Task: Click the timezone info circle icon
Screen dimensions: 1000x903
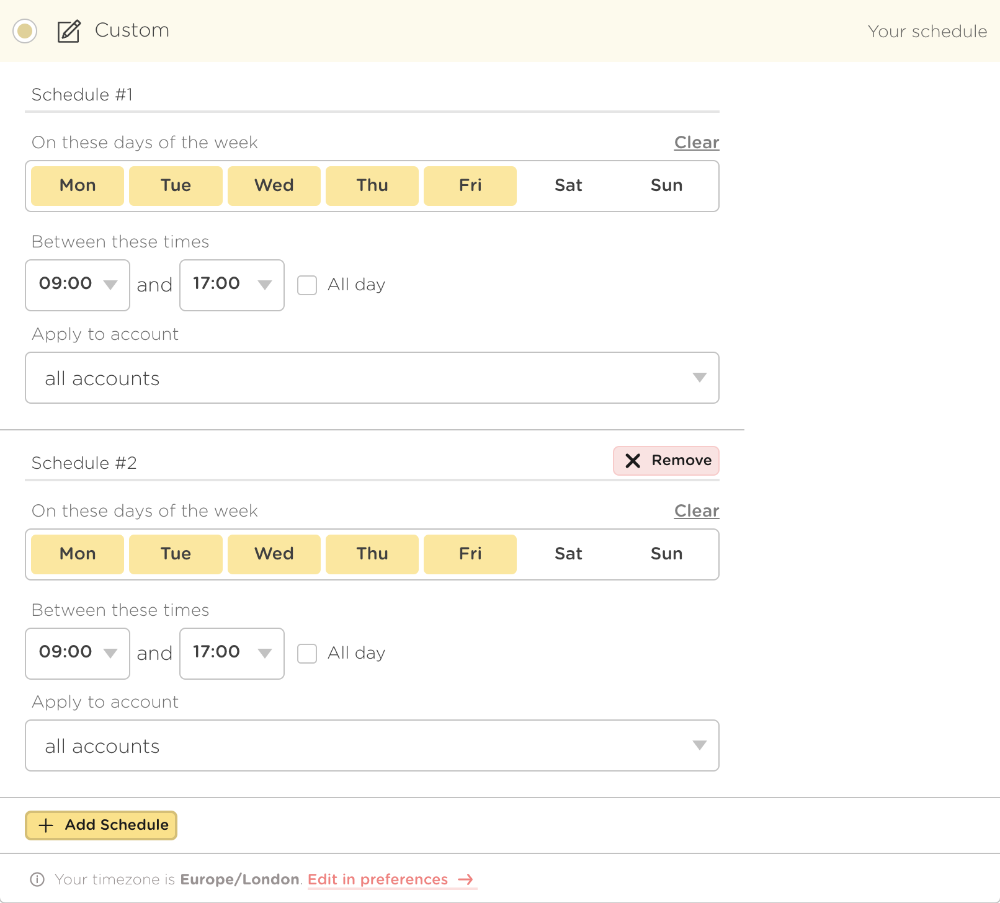Action: (x=37, y=879)
